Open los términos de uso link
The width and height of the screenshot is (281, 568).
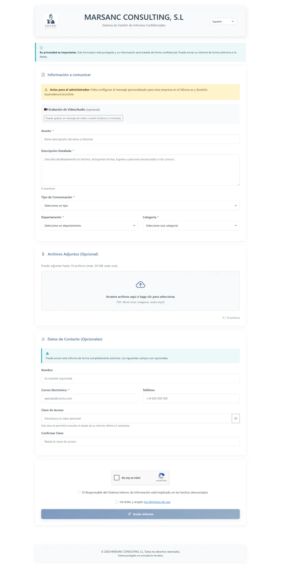(157, 502)
